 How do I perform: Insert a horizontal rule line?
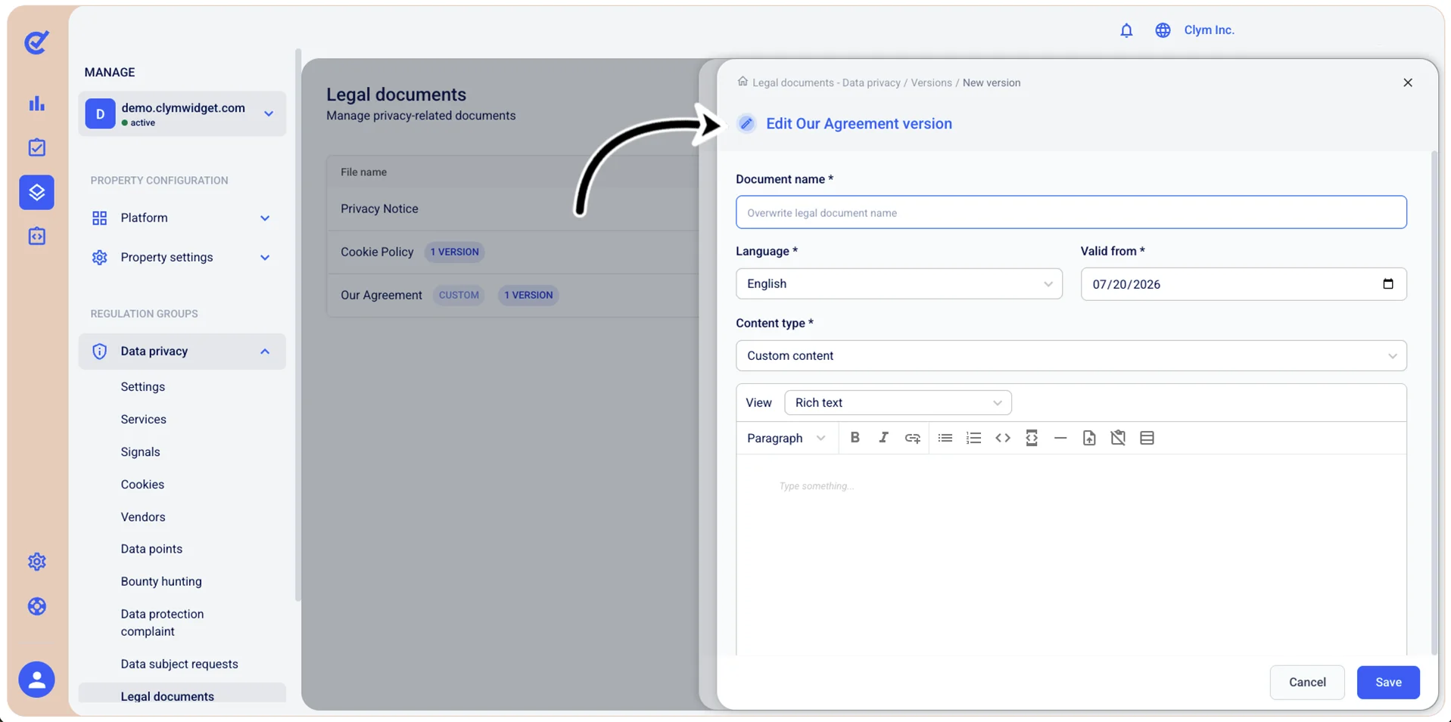click(x=1060, y=438)
